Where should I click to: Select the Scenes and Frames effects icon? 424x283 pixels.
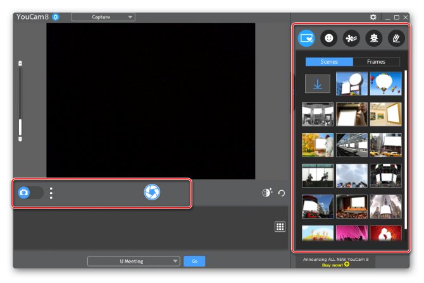click(306, 38)
